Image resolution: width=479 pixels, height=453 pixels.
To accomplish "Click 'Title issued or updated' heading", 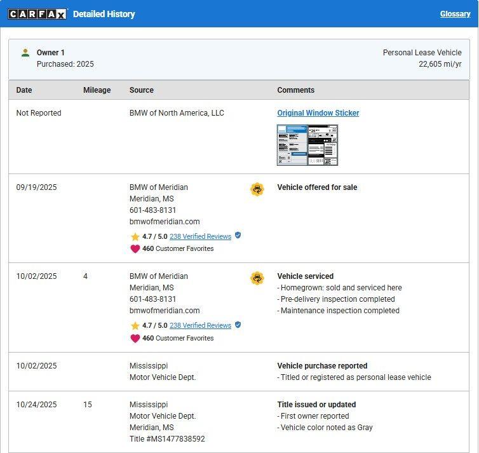I will (316, 405).
